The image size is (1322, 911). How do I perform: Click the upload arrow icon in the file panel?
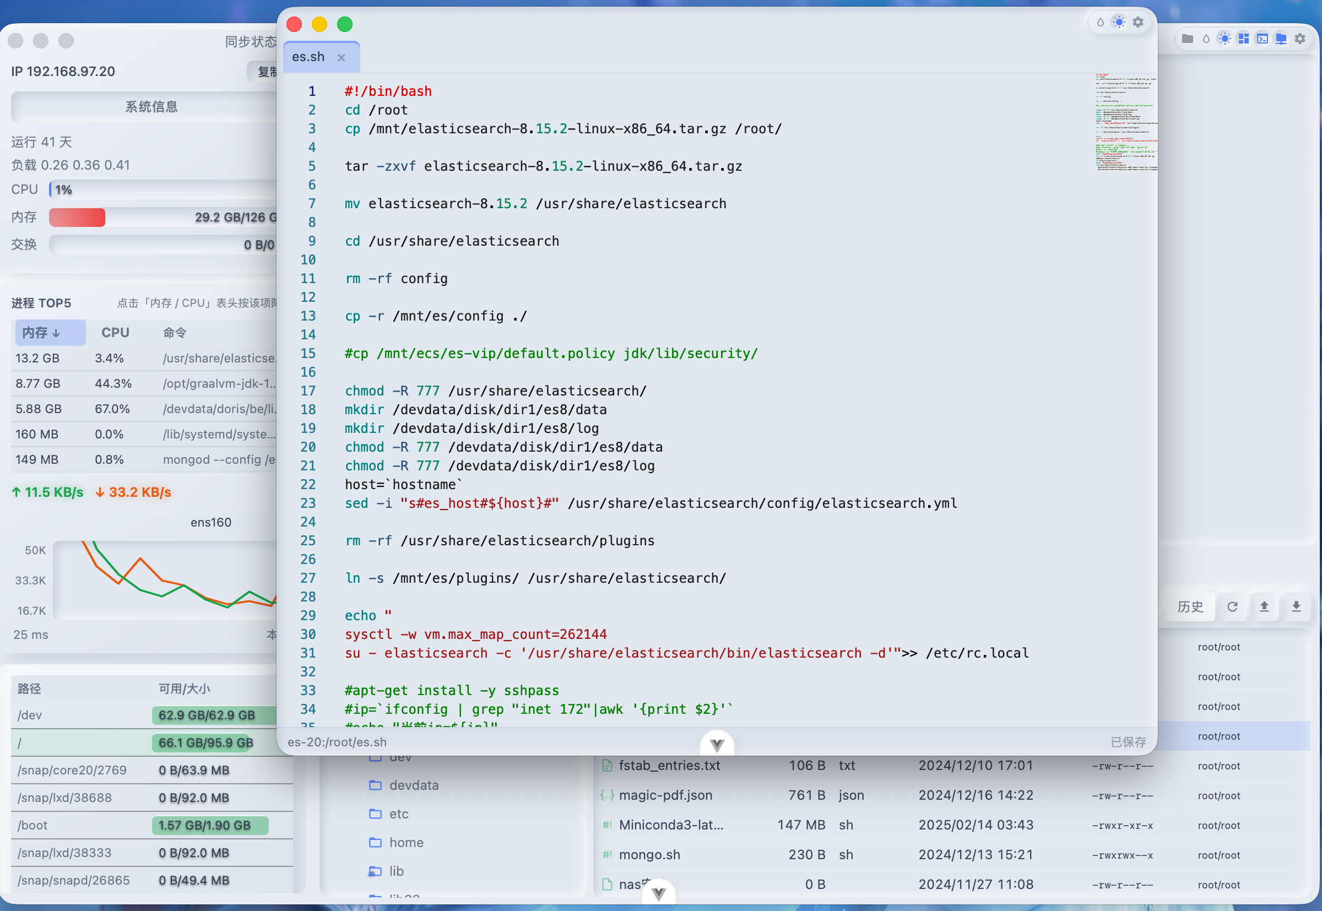tap(1264, 606)
